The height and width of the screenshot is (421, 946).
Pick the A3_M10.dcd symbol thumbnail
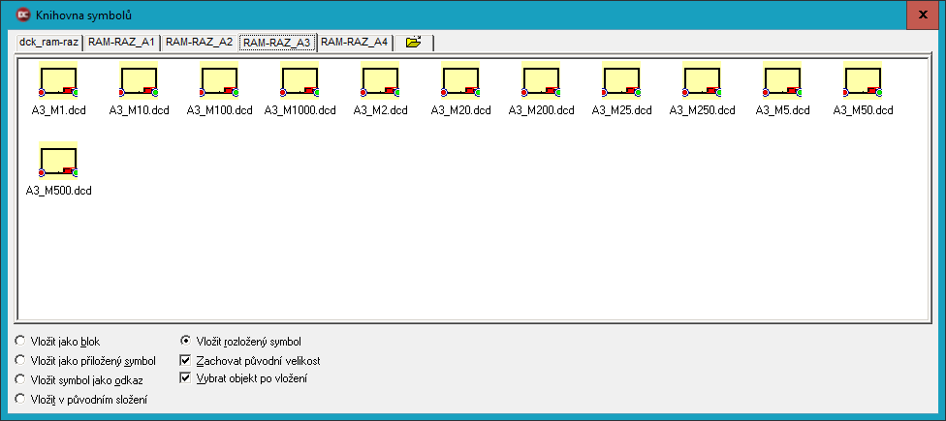tap(139, 80)
